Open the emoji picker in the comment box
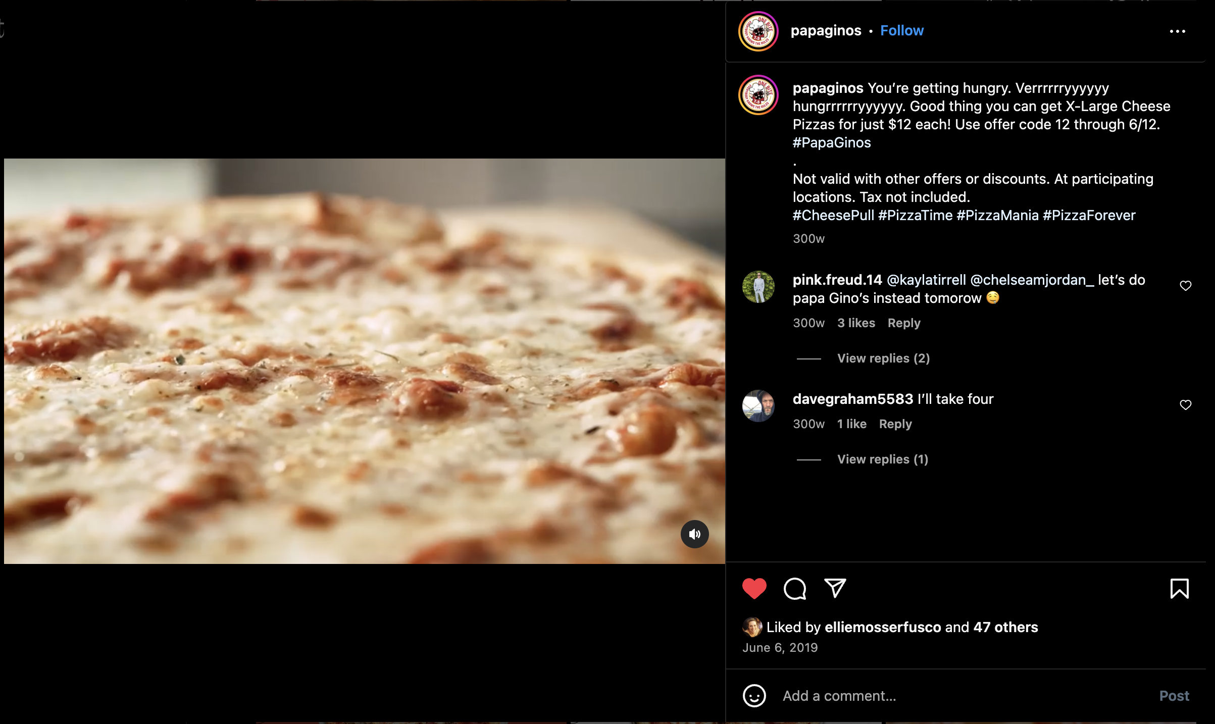This screenshot has height=724, width=1215. click(754, 695)
